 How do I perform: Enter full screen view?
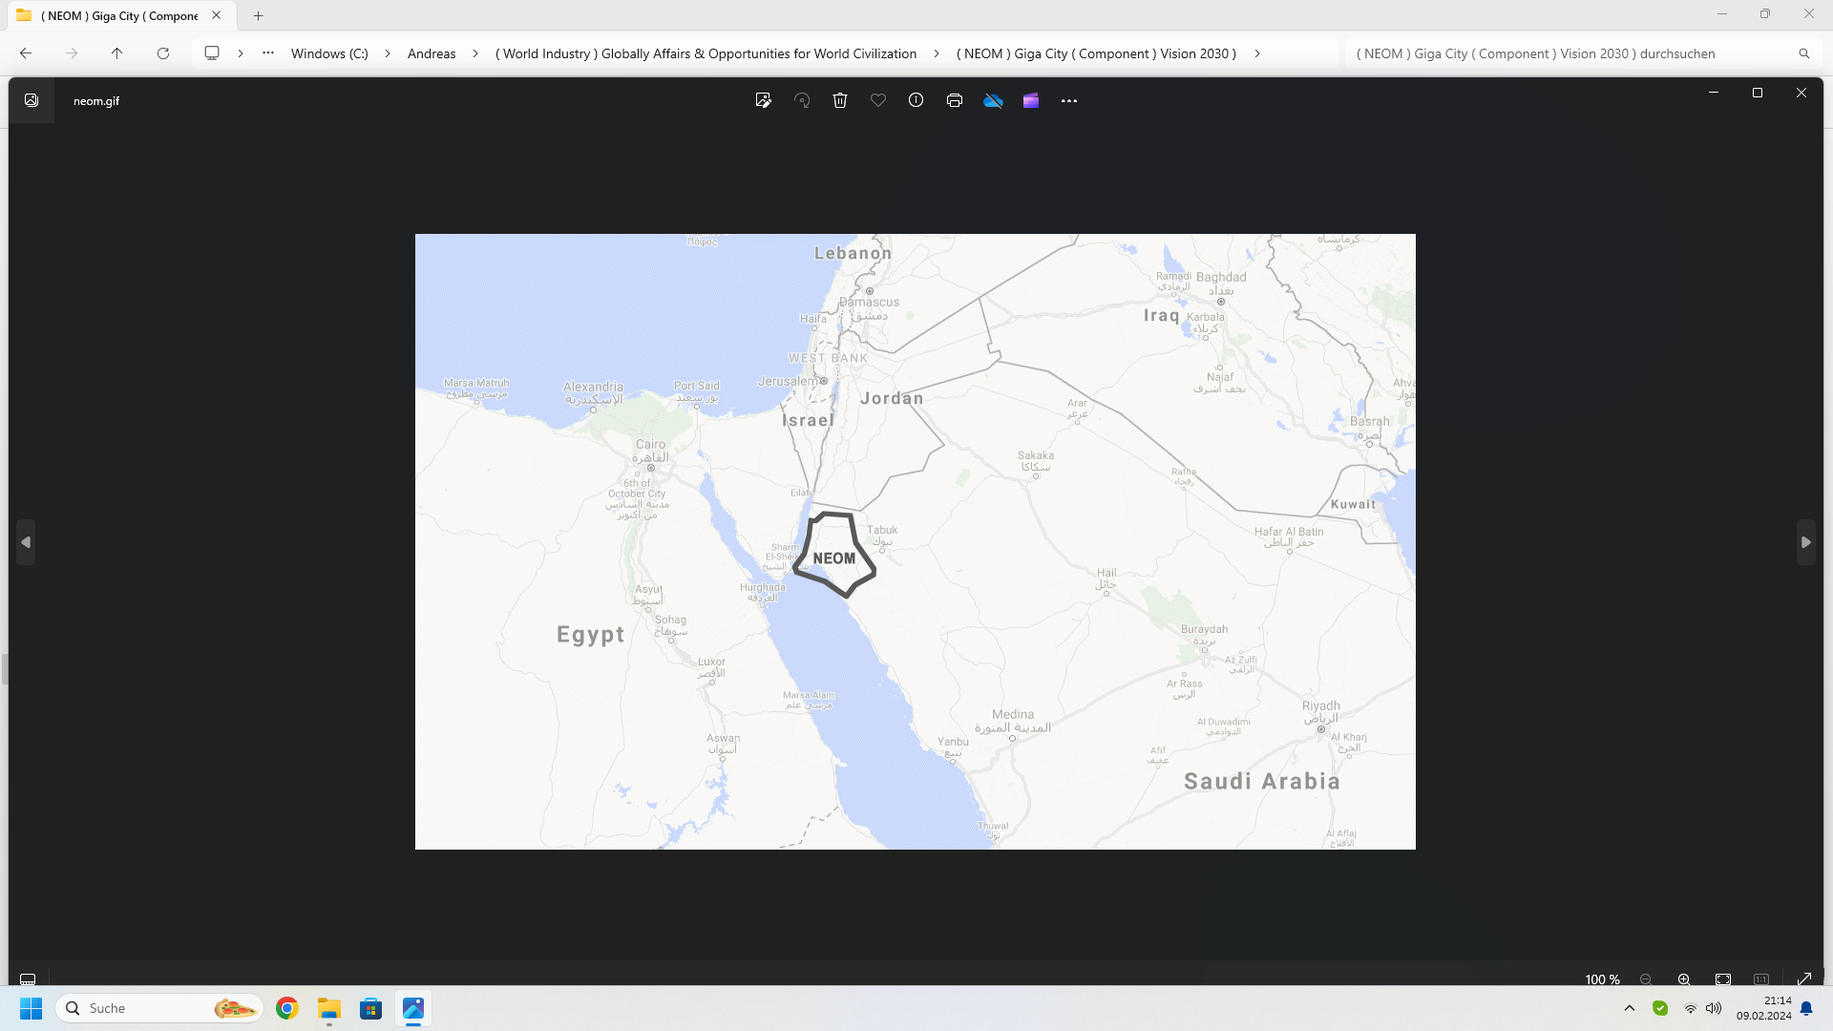(x=1804, y=979)
